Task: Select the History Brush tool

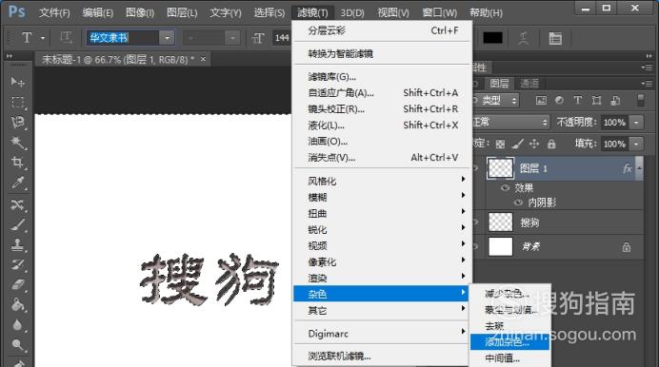Action: (x=17, y=265)
